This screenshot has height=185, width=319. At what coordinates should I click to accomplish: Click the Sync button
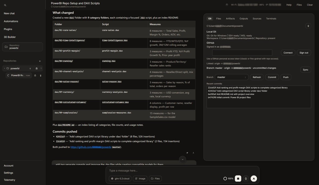(x=305, y=70)
